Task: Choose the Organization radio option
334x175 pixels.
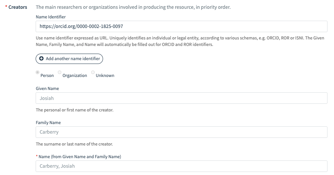Action: tap(59, 72)
